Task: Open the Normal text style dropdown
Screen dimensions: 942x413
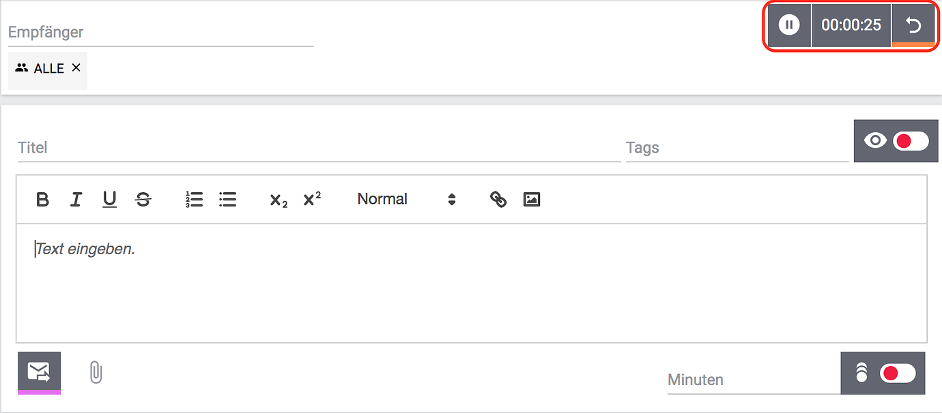Action: (406, 200)
